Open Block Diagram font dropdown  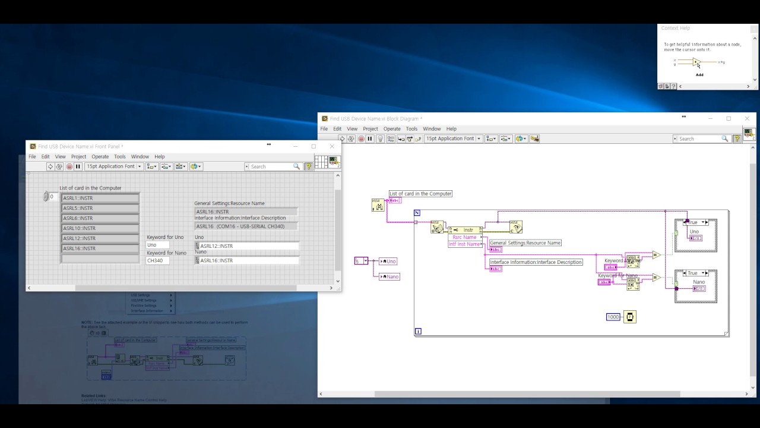[453, 139]
